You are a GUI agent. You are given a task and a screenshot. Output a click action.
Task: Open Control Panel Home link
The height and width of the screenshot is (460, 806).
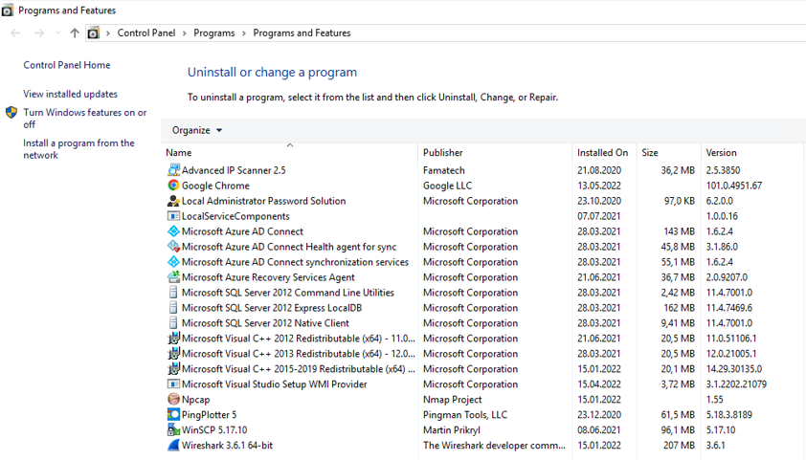click(x=67, y=65)
